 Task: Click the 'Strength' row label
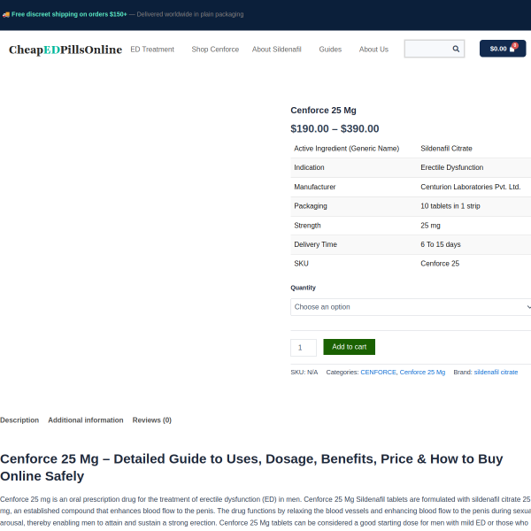coord(307,225)
